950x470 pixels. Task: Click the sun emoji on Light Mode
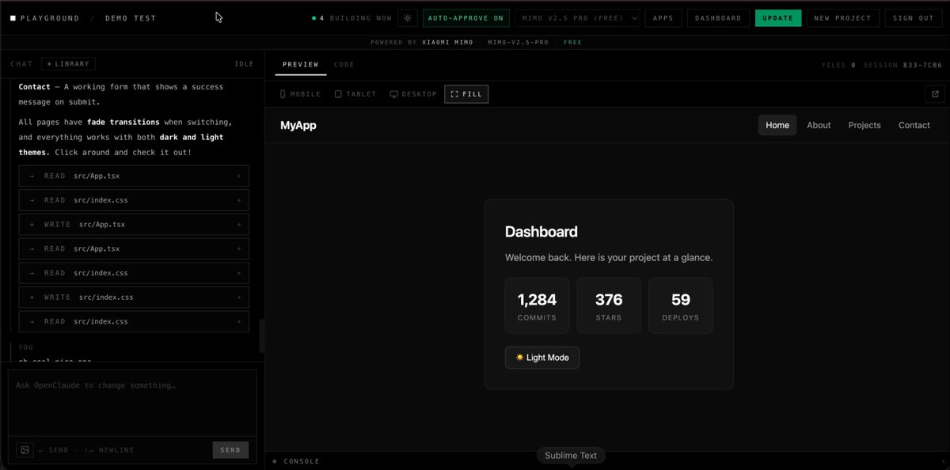point(519,358)
